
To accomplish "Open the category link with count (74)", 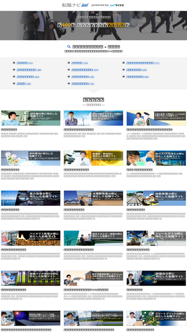I will click(x=79, y=63).
